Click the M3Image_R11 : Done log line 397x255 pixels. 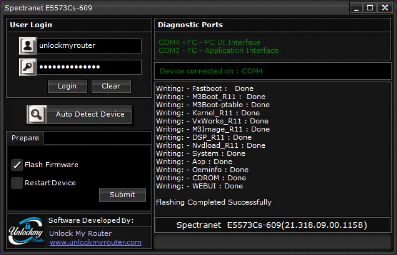pos(213,129)
